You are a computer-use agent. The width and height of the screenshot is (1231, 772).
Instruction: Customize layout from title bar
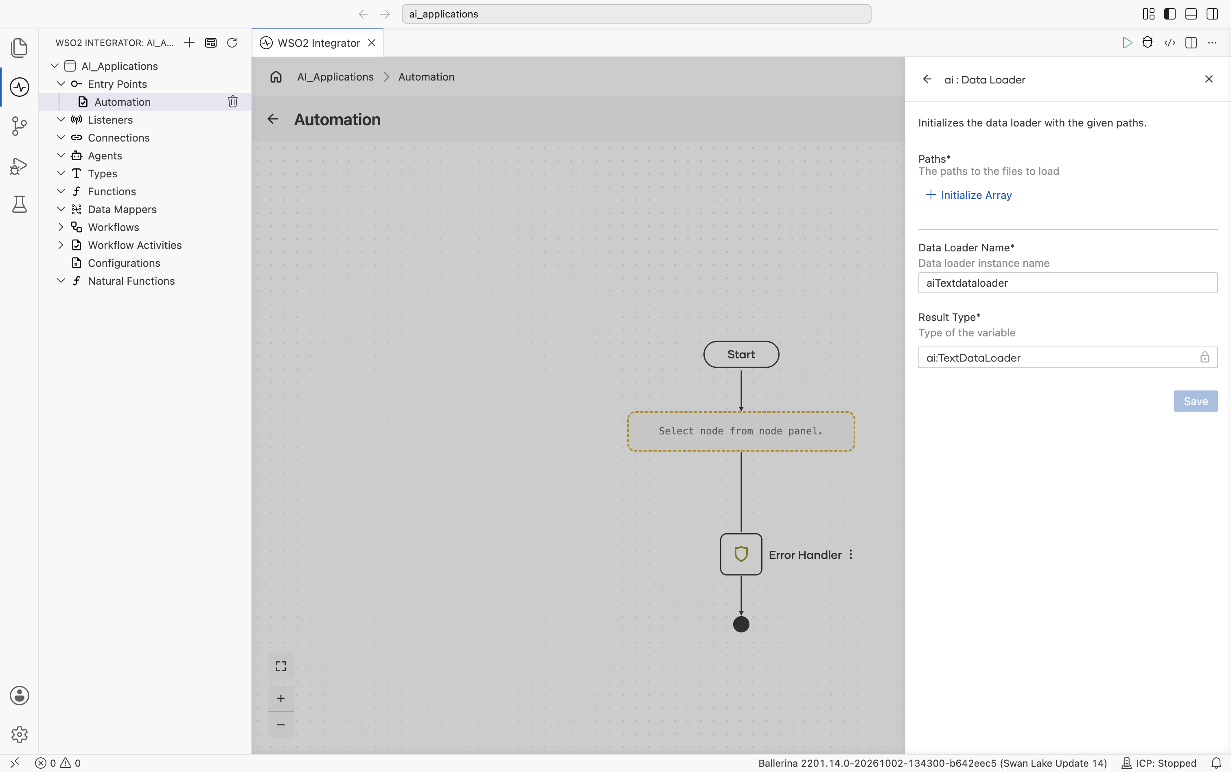click(x=1149, y=14)
